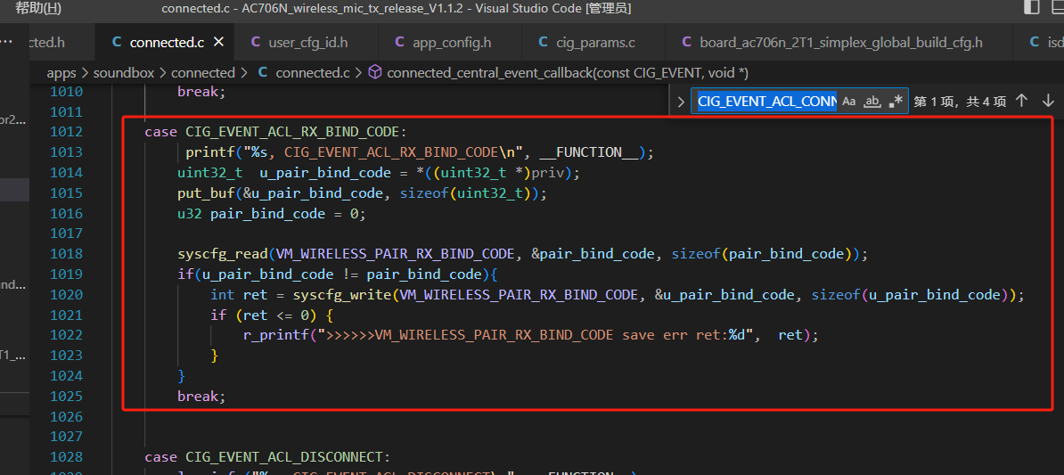Viewport: 1064px width, 475px height.
Task: Select line number 1025 in the gutter
Action: click(x=66, y=397)
